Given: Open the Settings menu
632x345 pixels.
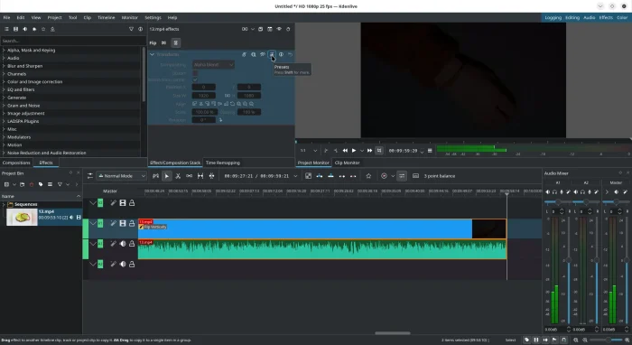Looking at the screenshot, I should pos(153,18).
